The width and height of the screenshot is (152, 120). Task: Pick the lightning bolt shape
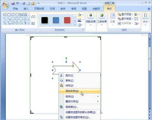25,23
